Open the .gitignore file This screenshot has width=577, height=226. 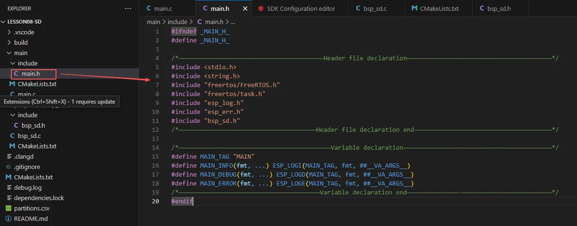pos(27,167)
